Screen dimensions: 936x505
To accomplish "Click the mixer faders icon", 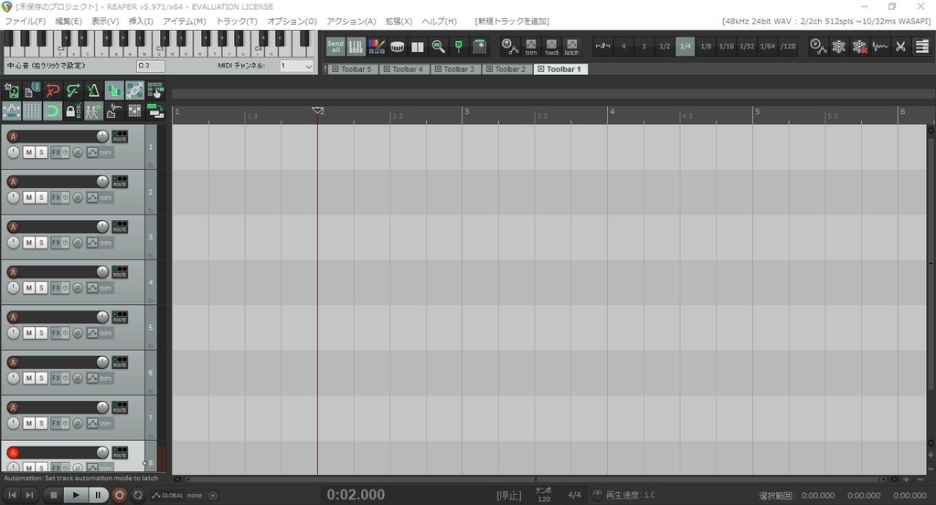I will coord(135,110).
